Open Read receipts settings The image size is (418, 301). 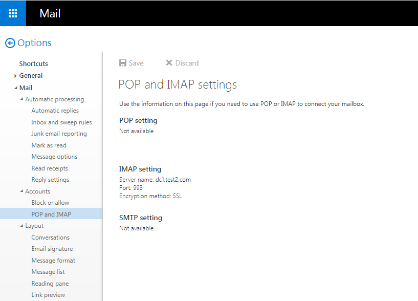50,168
